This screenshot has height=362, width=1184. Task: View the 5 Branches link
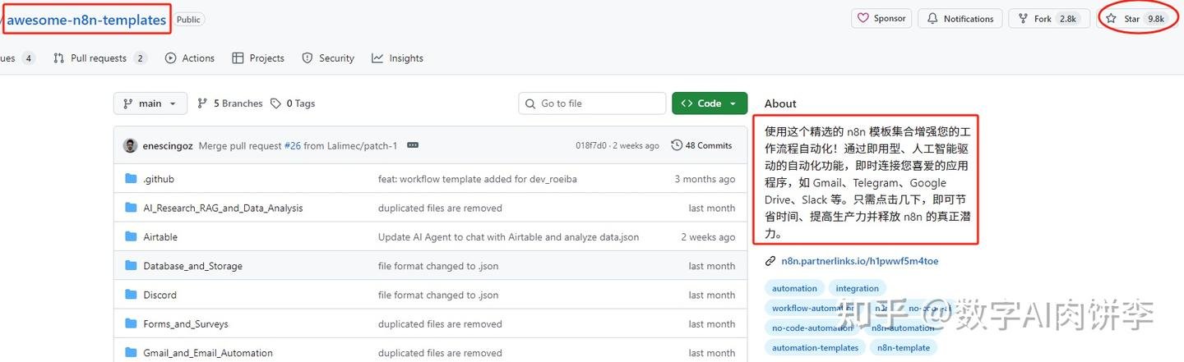tap(230, 103)
